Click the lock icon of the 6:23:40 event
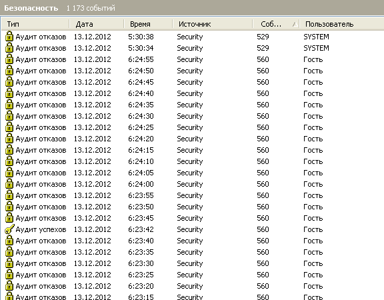The height and width of the screenshot is (300, 384). [9, 241]
